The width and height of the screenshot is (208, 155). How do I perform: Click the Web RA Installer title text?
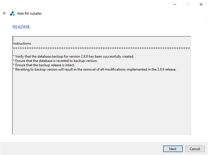pyautogui.click(x=29, y=14)
